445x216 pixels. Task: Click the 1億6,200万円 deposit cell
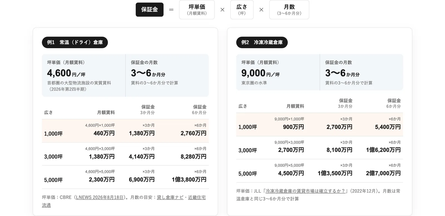384,150
